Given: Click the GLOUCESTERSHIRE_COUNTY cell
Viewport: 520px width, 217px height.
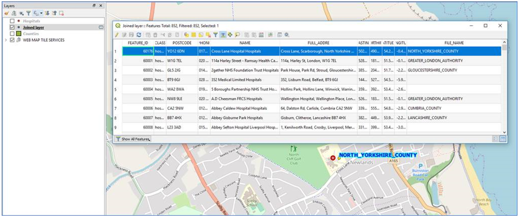Looking at the screenshot, I should click(x=454, y=70).
